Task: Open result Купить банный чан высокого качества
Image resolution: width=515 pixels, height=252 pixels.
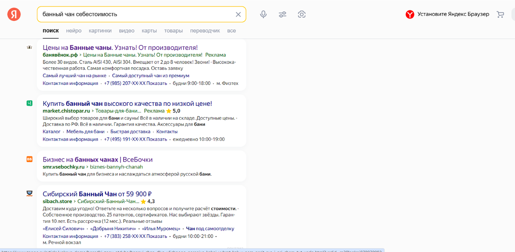Action: point(127,103)
